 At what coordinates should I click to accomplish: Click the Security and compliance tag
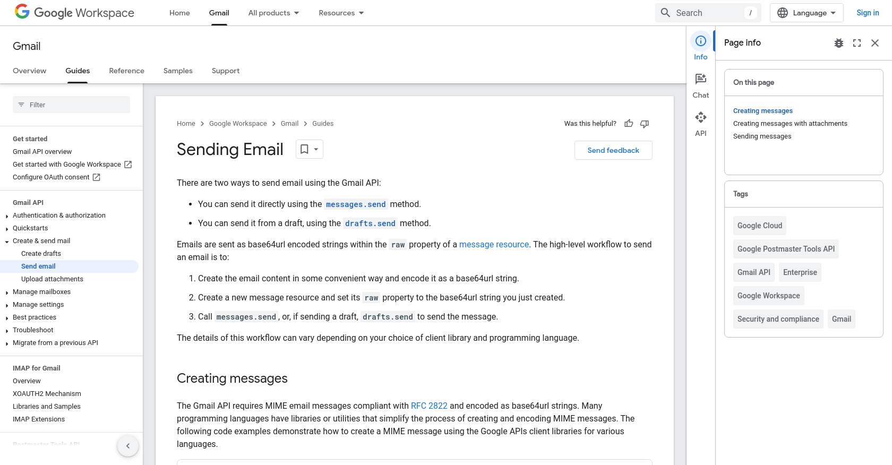(x=778, y=319)
